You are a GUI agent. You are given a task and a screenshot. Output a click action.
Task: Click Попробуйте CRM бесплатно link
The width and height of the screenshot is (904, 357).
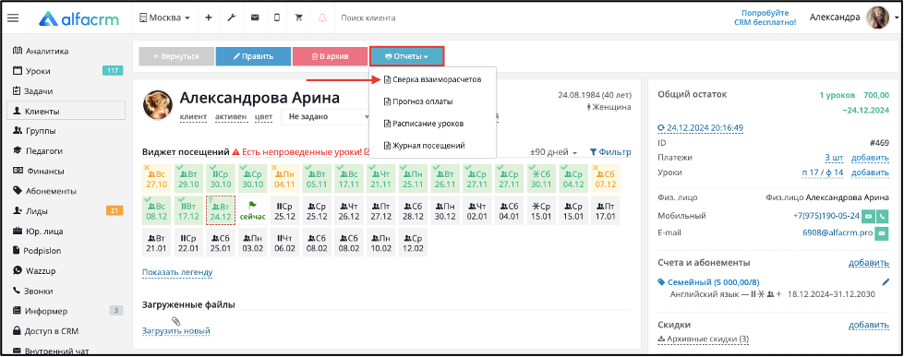765,18
